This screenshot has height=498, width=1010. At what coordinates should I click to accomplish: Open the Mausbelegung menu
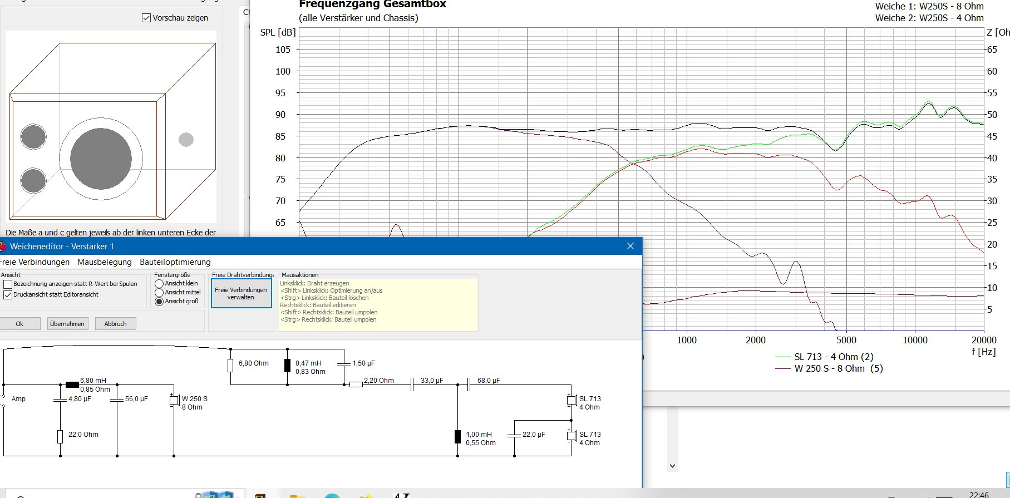coord(105,262)
